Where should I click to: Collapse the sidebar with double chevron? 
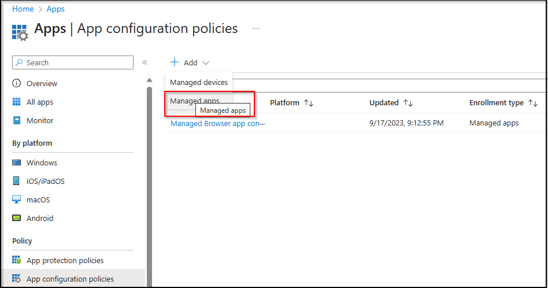tap(145, 62)
